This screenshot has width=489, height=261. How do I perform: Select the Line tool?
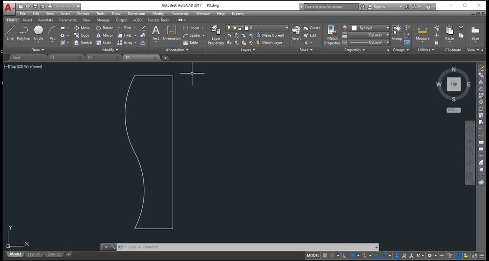(x=10, y=33)
